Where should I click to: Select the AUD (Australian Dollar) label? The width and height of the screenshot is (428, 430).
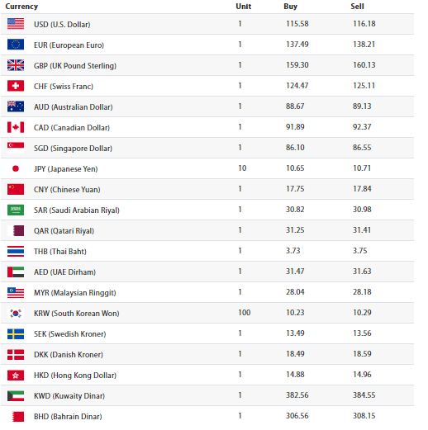point(74,106)
